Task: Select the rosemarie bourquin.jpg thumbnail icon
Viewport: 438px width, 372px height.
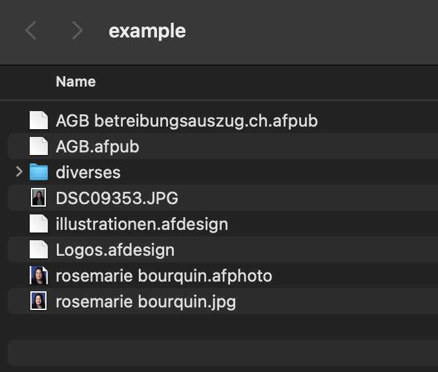Action: coord(39,301)
